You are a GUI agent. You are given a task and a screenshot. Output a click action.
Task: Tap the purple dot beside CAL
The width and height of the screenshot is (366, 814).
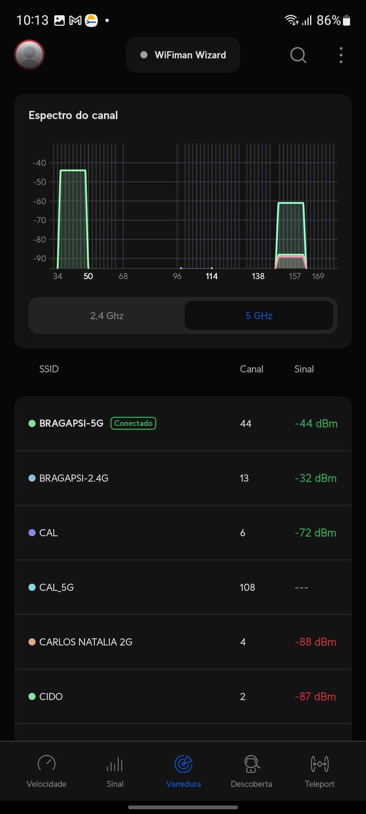[32, 533]
